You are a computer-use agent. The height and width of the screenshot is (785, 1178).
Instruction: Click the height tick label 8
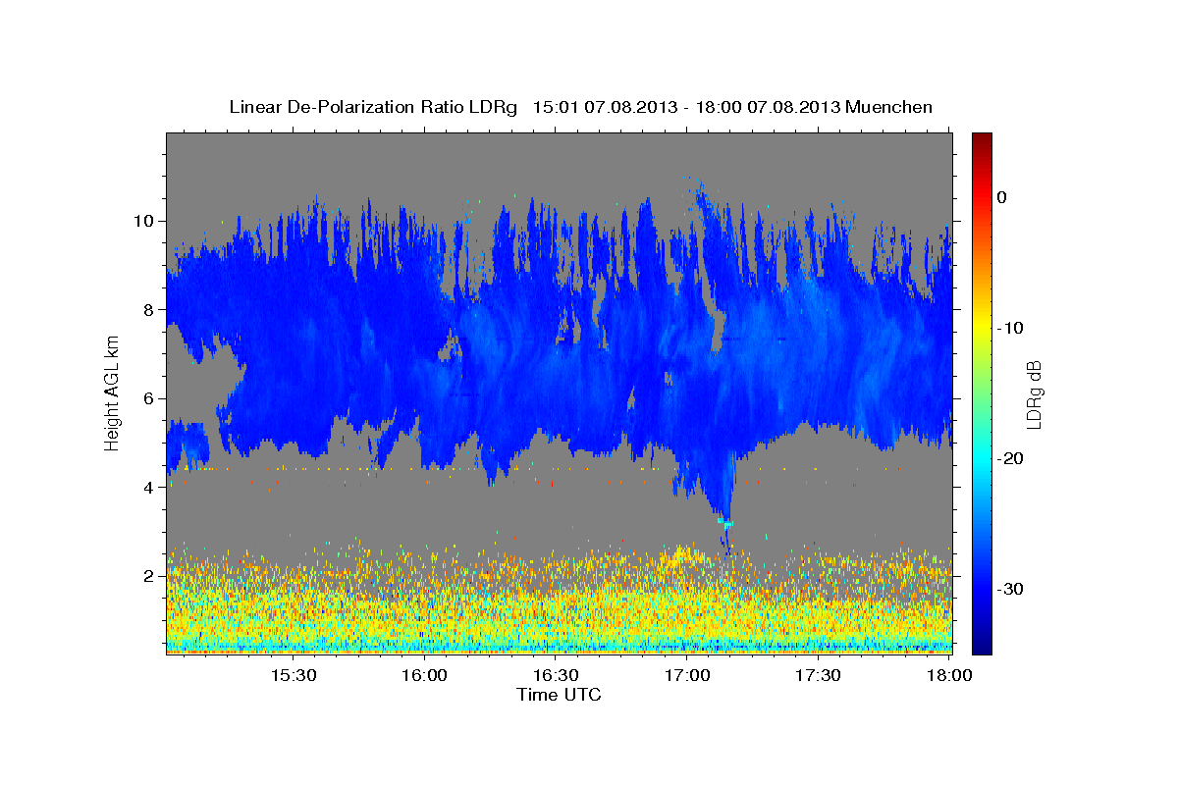click(150, 310)
